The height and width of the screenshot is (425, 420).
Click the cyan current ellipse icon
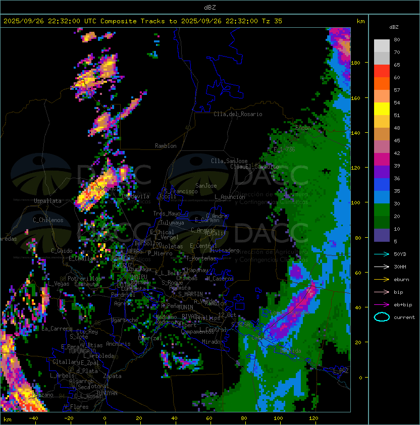pyautogui.click(x=382, y=317)
